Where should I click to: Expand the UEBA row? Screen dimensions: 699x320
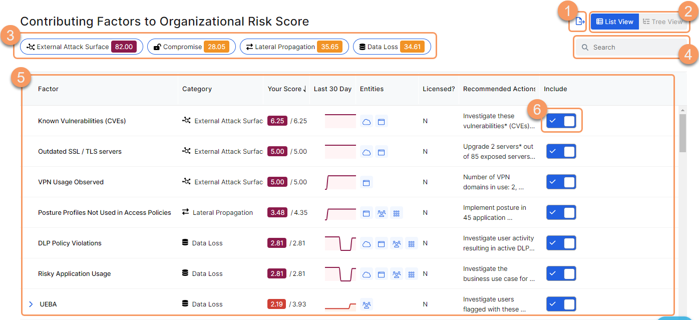[x=31, y=304]
